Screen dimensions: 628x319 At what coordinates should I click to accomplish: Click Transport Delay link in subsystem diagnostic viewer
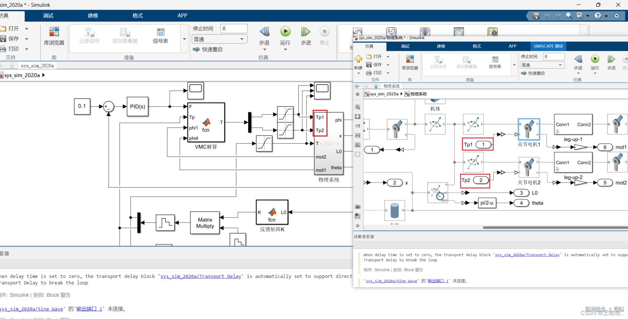pyautogui.click(x=527, y=255)
